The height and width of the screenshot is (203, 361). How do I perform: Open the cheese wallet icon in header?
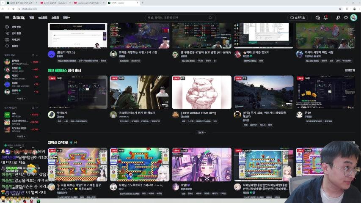pos(317,18)
